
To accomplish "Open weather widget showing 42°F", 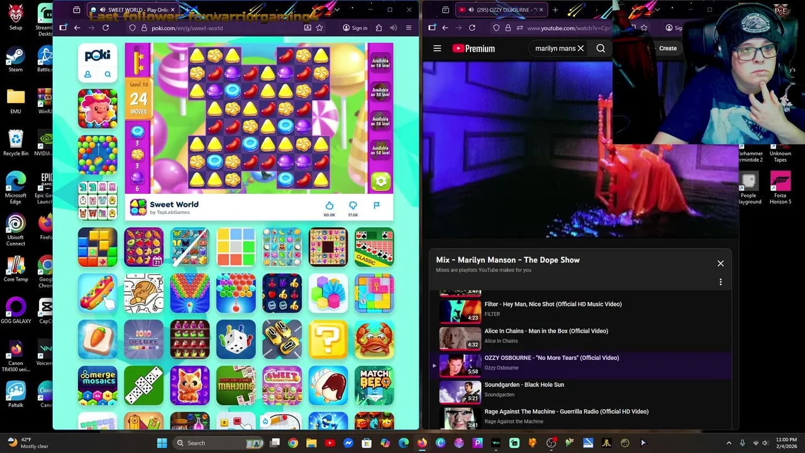I will point(28,443).
